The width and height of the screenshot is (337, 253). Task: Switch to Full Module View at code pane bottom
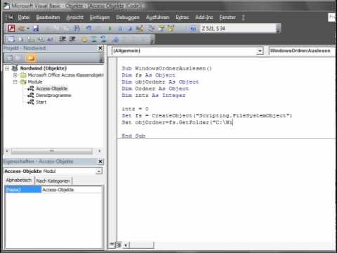pos(119,245)
